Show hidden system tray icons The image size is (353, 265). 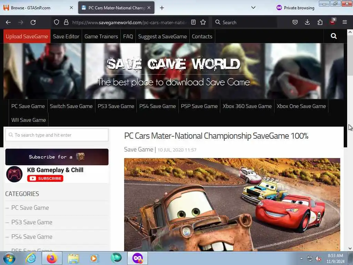(x=301, y=258)
